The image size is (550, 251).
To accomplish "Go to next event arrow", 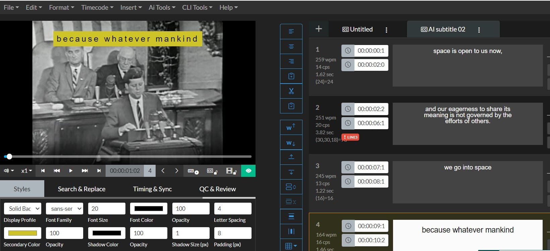I will pyautogui.click(x=177, y=171).
